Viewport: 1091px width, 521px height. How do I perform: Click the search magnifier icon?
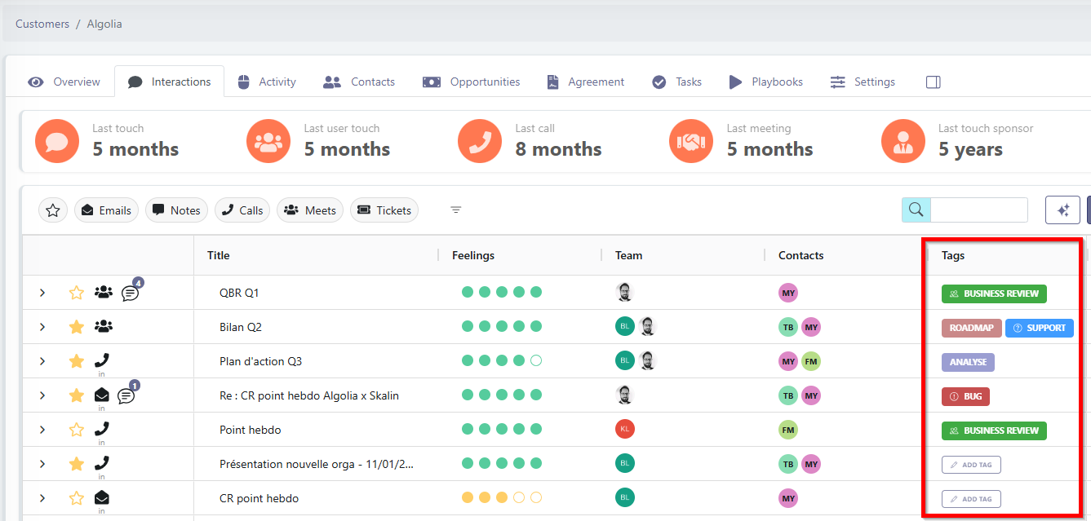[916, 210]
